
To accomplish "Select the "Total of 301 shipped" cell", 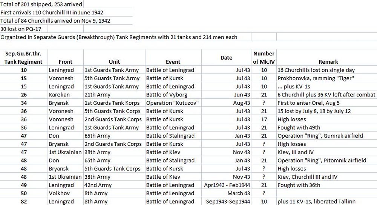I will (41, 4).
